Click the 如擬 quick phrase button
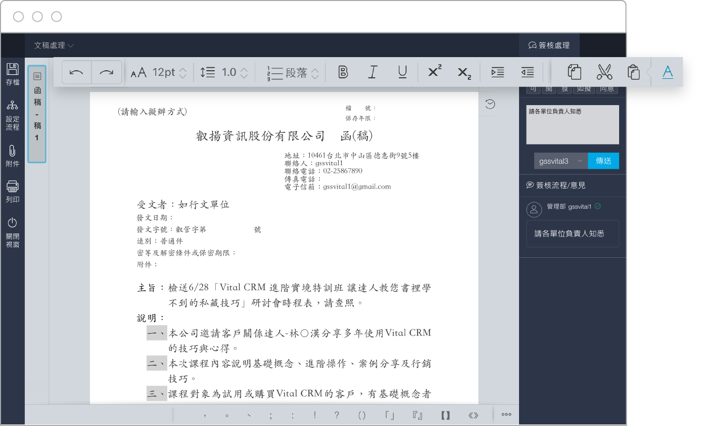The height and width of the screenshot is (426, 702). point(583,89)
